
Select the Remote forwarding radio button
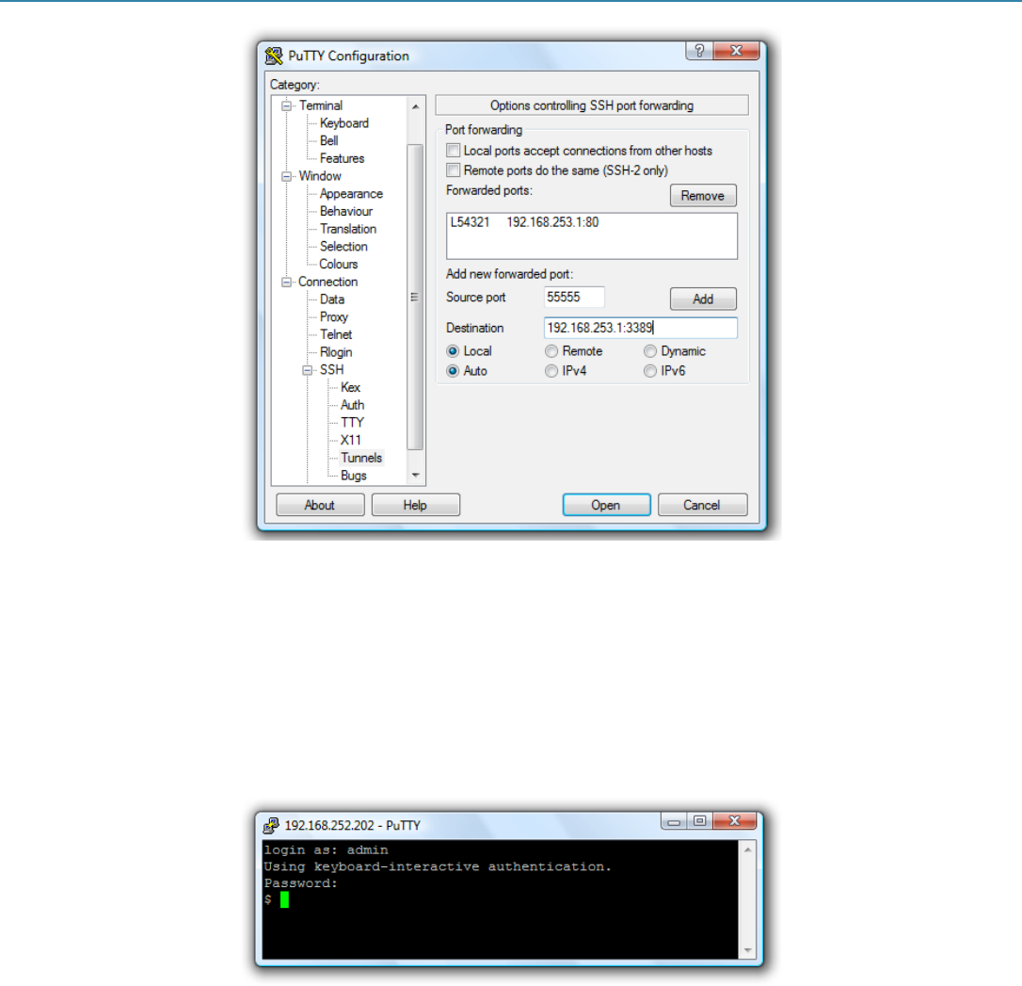point(551,351)
